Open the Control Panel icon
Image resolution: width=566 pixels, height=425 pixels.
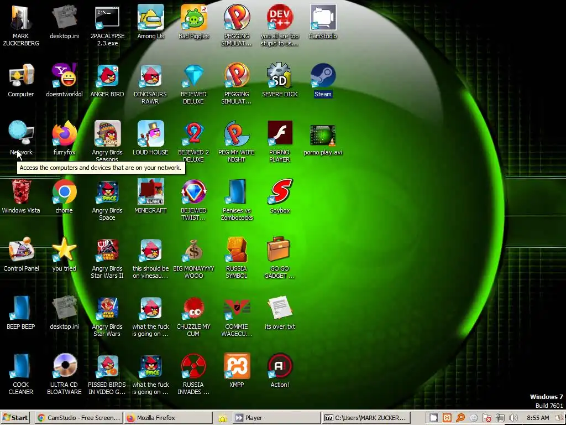[x=21, y=250]
